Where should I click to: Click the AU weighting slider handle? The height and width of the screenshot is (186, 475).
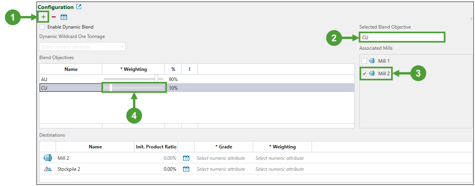(x=157, y=79)
